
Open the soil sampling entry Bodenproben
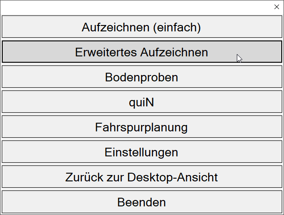tap(142, 77)
